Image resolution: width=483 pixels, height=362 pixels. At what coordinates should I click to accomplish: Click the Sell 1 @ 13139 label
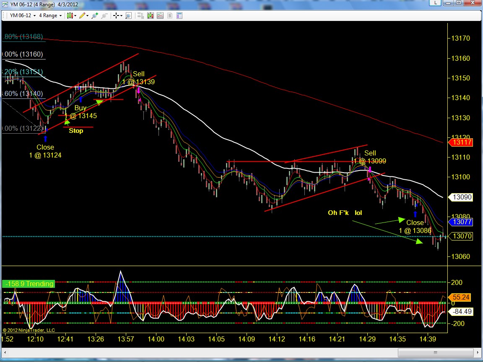pos(138,78)
